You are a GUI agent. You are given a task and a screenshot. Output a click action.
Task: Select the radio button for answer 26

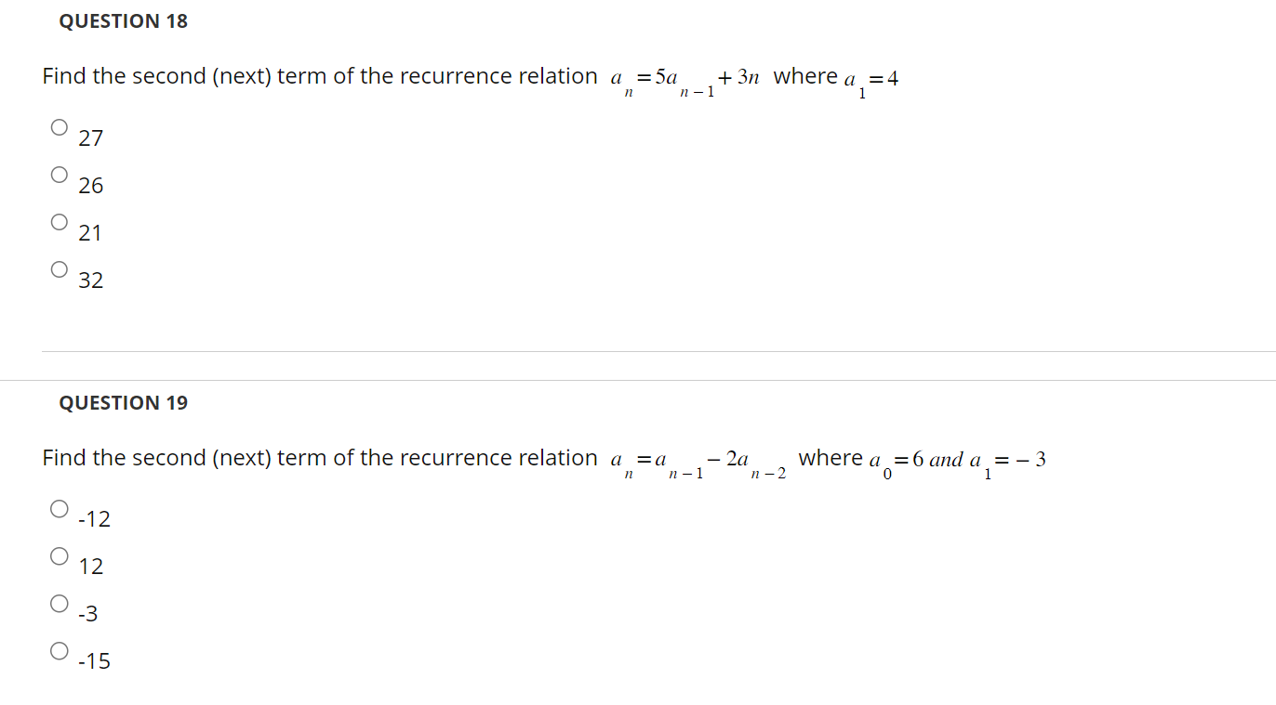(x=59, y=174)
